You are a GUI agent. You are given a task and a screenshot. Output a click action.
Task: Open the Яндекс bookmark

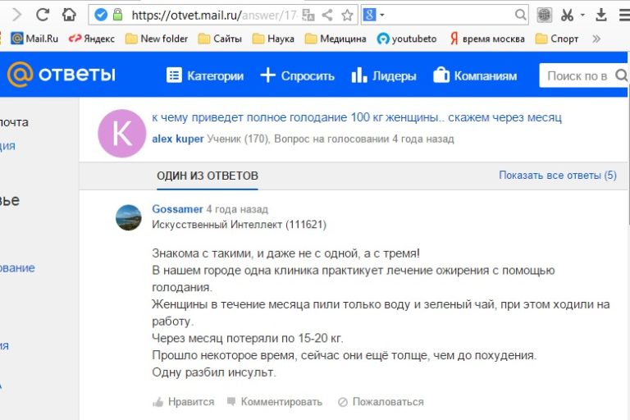[92, 39]
